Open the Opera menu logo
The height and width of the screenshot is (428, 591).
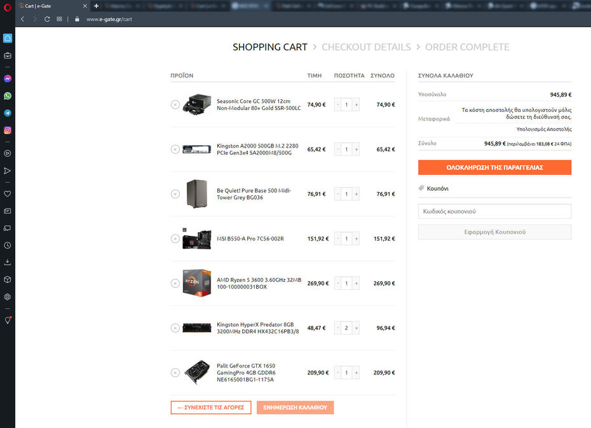[7, 7]
